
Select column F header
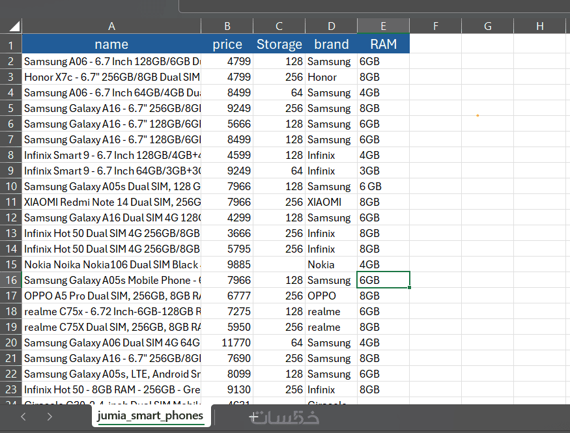click(x=436, y=26)
